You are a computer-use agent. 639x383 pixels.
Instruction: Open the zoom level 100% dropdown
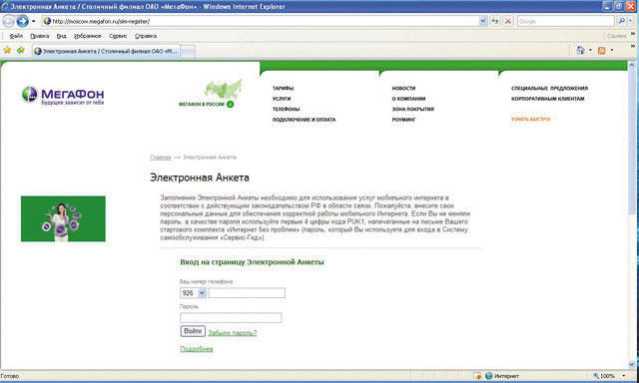tap(623, 376)
